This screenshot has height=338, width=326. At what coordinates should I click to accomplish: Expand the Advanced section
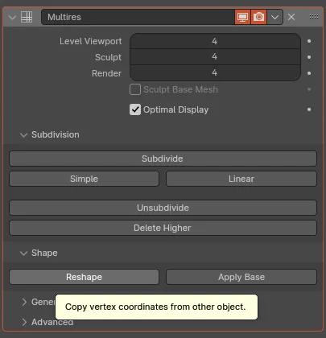tap(24, 322)
